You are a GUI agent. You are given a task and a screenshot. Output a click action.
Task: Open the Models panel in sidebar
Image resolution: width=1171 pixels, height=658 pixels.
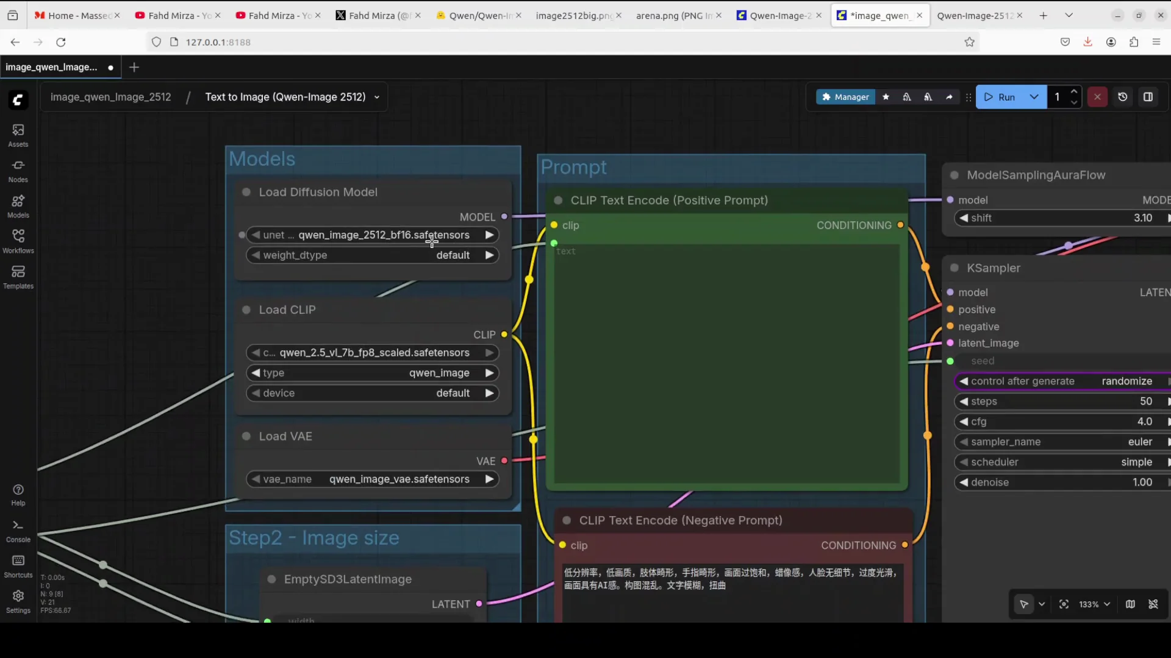click(18, 206)
